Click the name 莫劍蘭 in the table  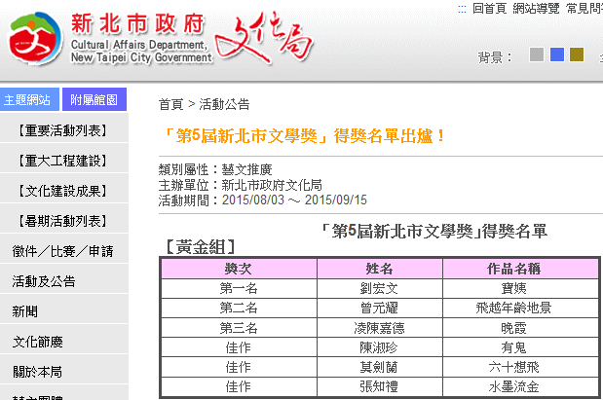click(379, 367)
